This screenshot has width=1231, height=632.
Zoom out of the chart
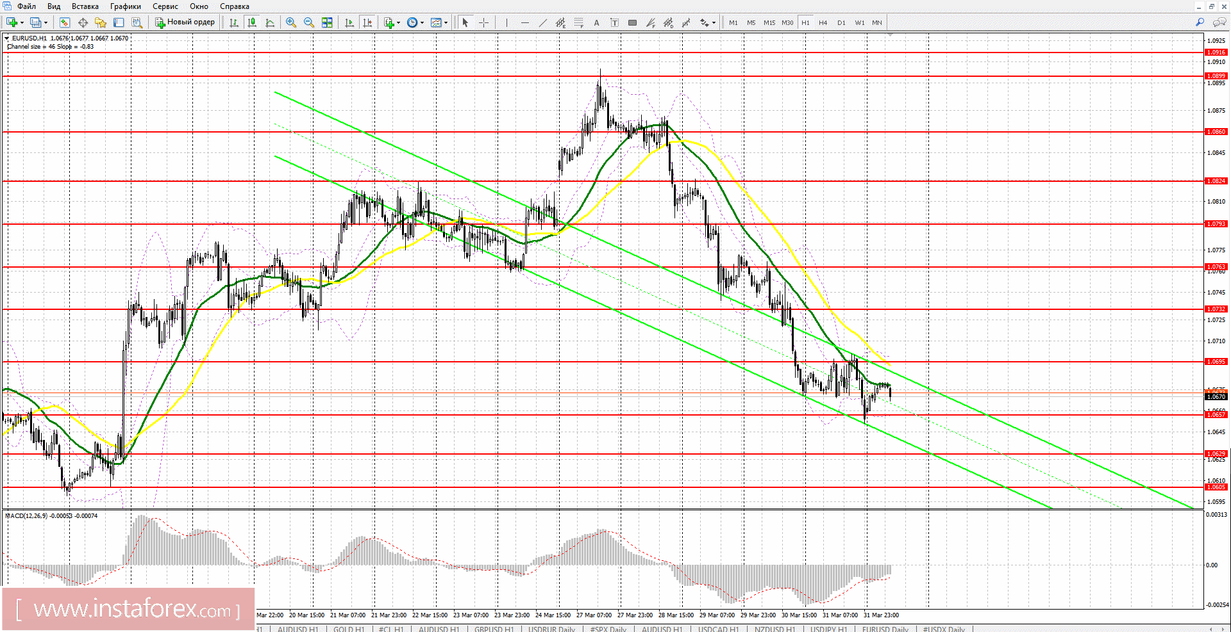(x=309, y=22)
